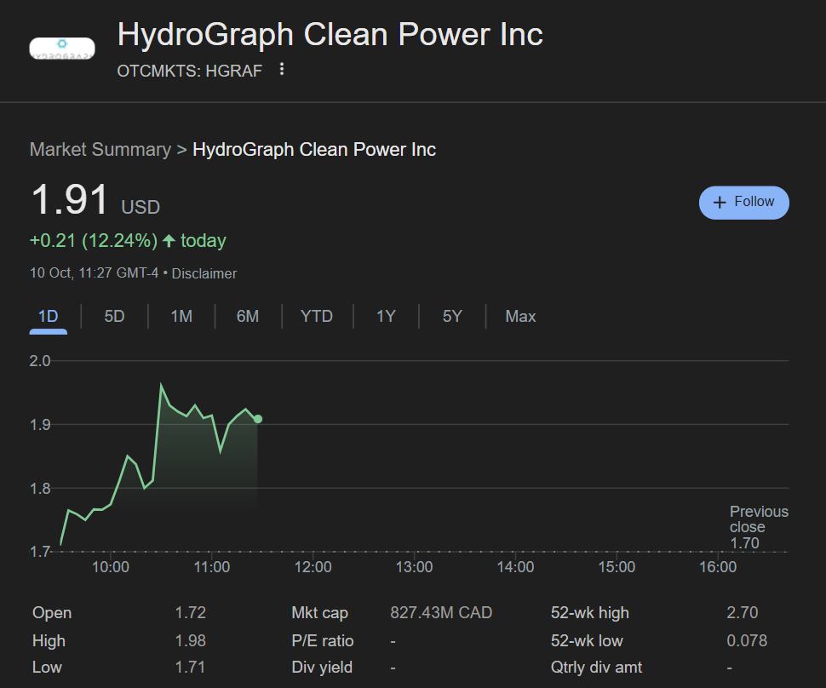The height and width of the screenshot is (688, 826).
Task: Open the Disclaimer link
Action: pyautogui.click(x=204, y=274)
